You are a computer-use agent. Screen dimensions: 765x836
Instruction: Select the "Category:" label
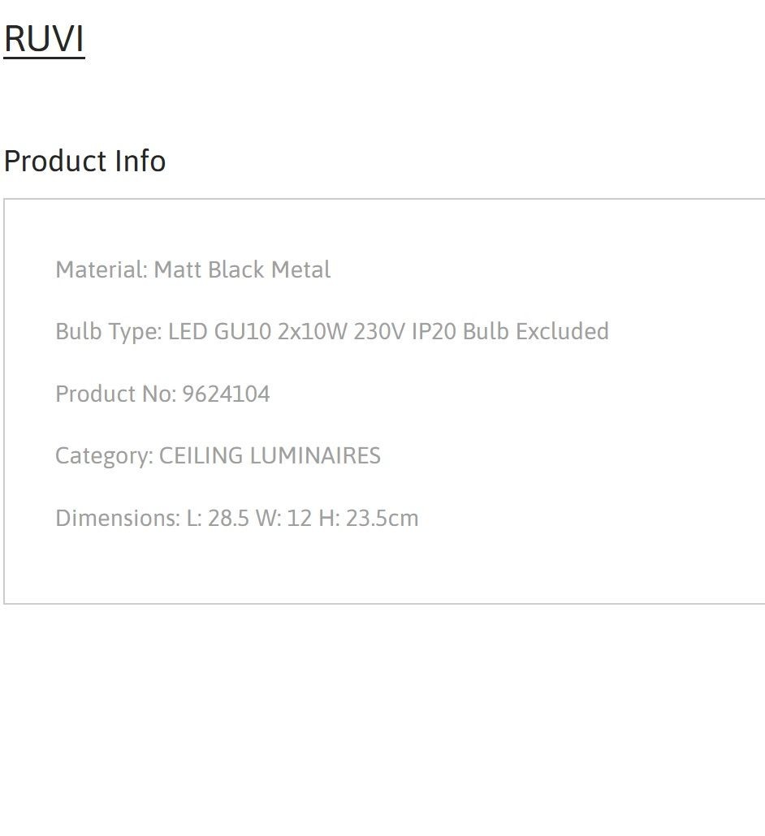pos(105,456)
